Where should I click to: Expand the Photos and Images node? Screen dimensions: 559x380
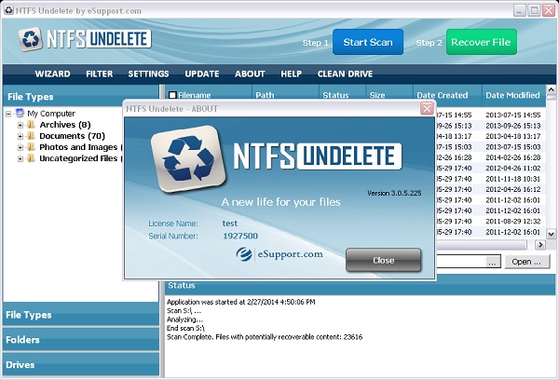point(20,147)
